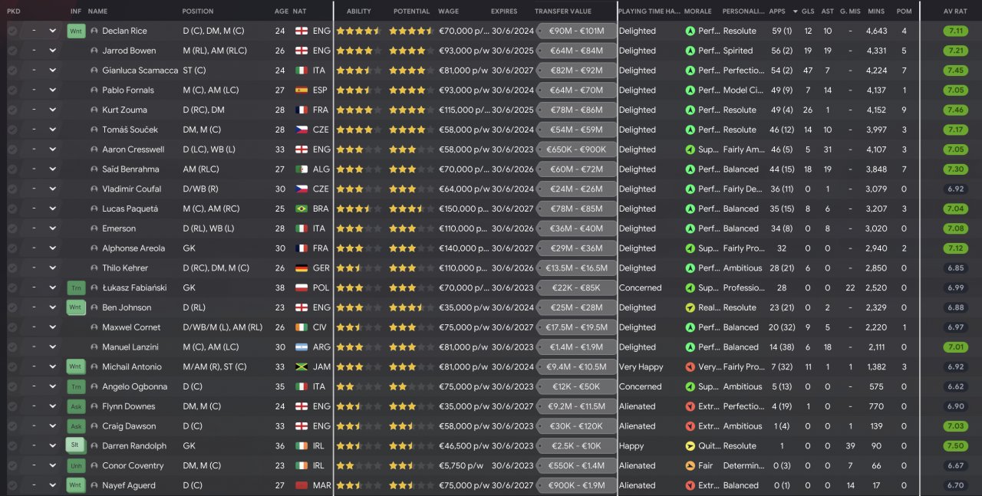
Task: Tick the selection checkbox for Lucas Paquetá
Action: point(12,209)
